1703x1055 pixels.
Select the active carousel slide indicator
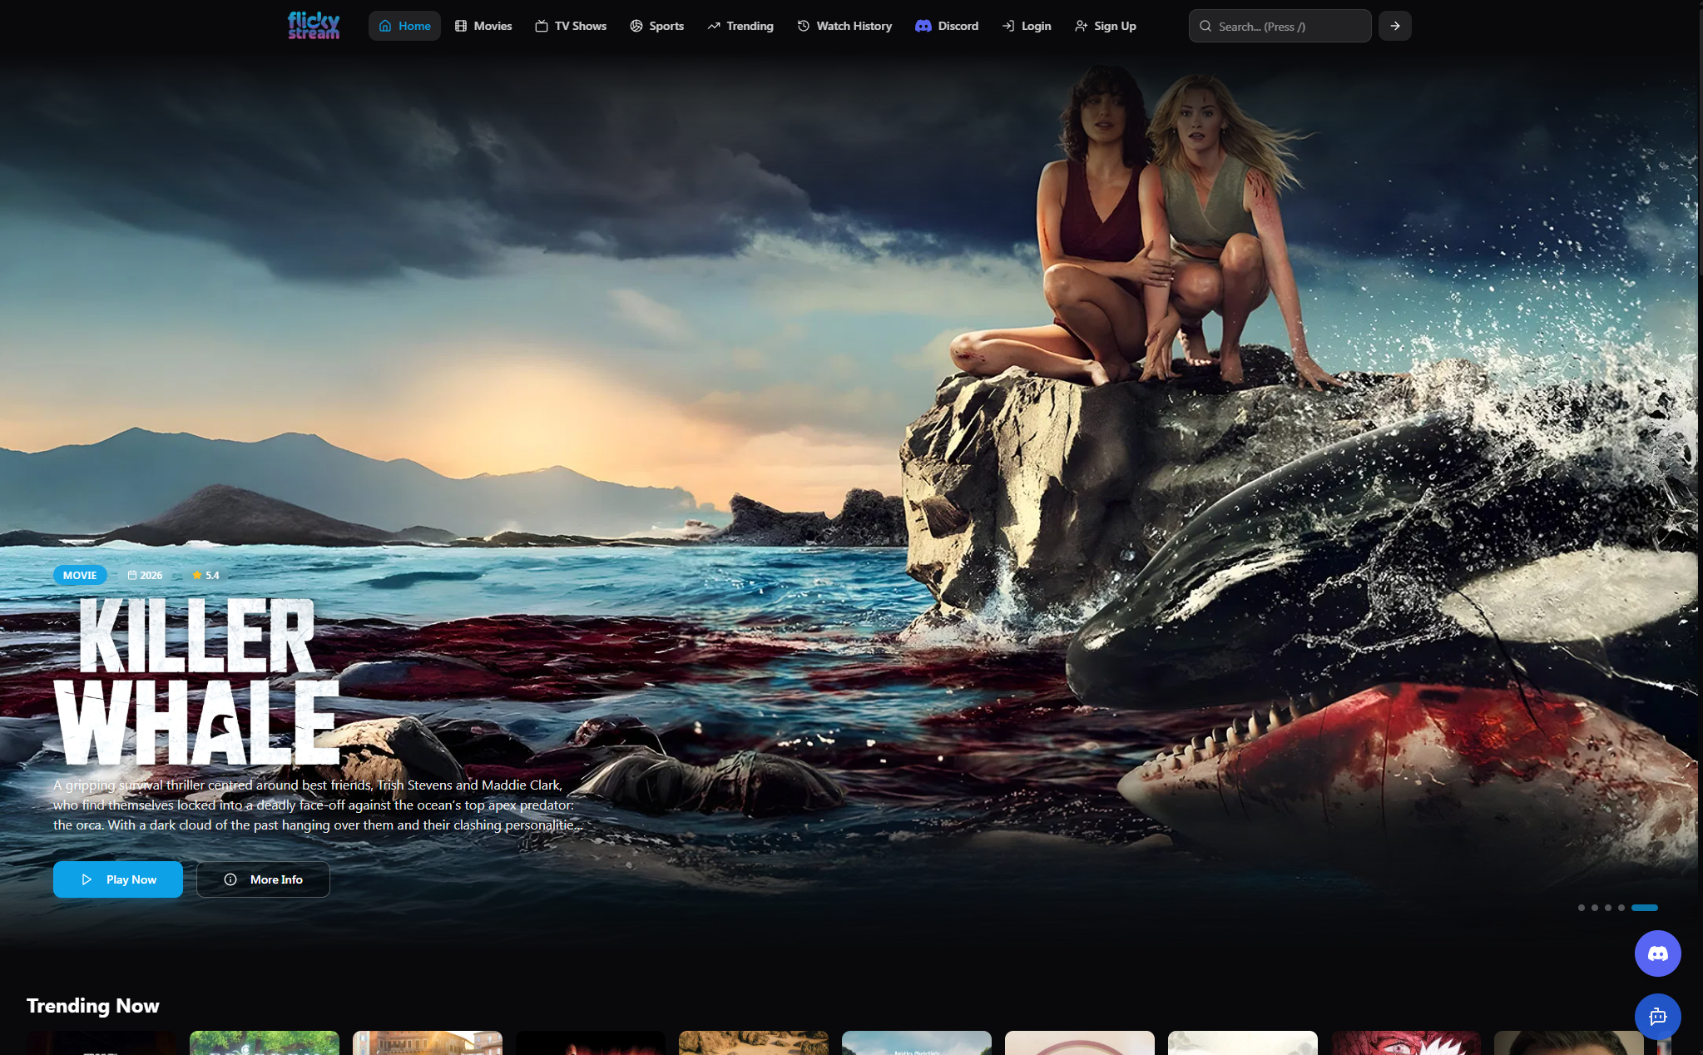(x=1644, y=908)
